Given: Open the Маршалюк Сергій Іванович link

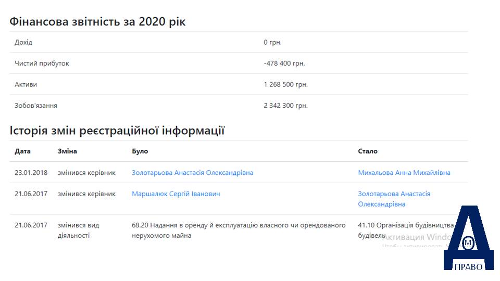Looking at the screenshot, I should (176, 194).
